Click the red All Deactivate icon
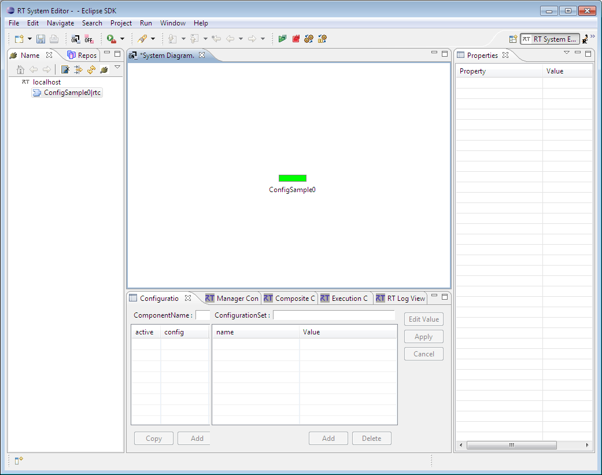 [x=296, y=39]
